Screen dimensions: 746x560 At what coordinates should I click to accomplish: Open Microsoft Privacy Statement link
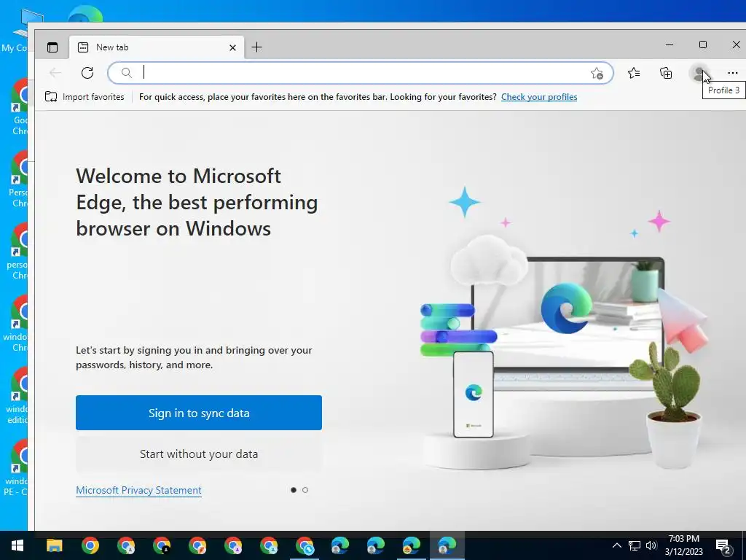138,490
